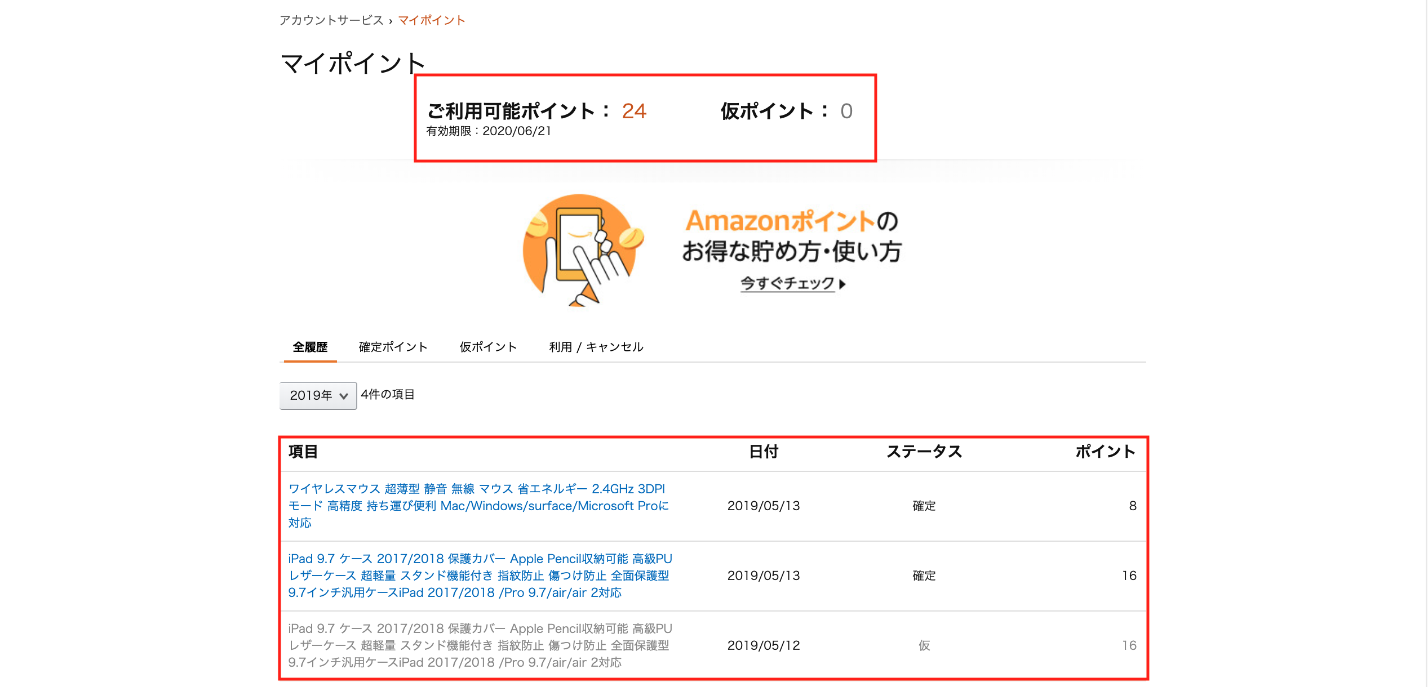
Task: Switch to the 仮ポイント tab
Action: (x=488, y=347)
